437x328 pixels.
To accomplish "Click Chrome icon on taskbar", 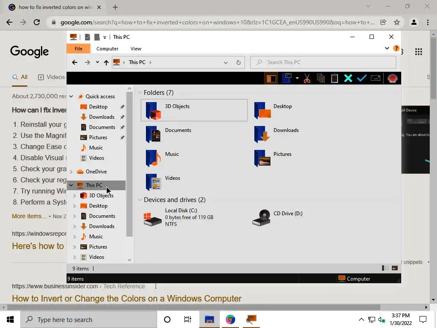I will [230, 319].
